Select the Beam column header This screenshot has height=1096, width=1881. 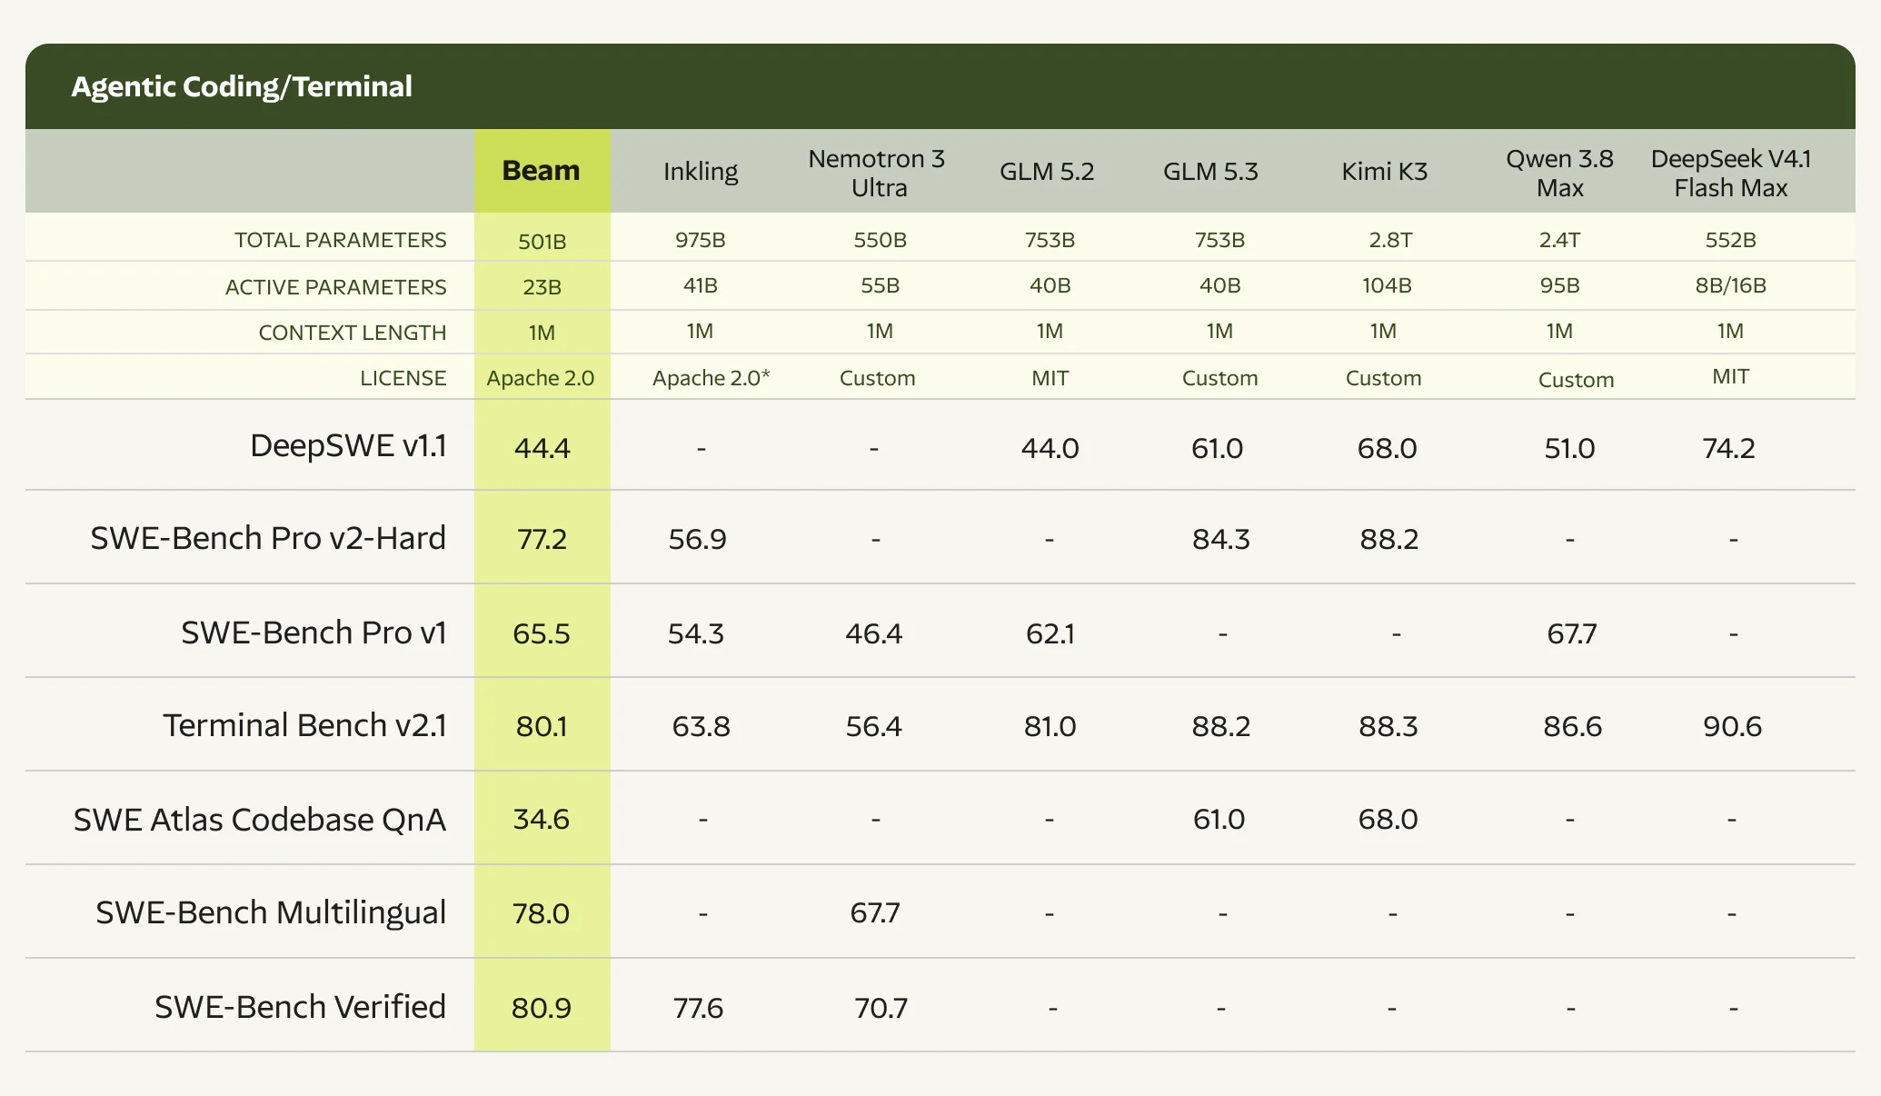(542, 170)
